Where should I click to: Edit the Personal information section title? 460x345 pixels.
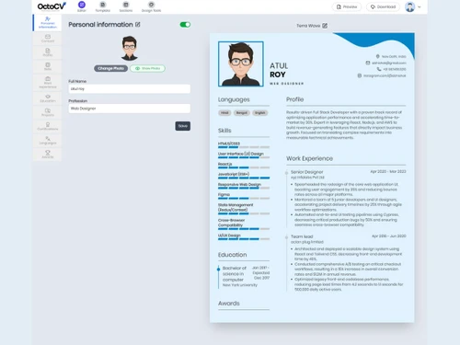click(138, 25)
